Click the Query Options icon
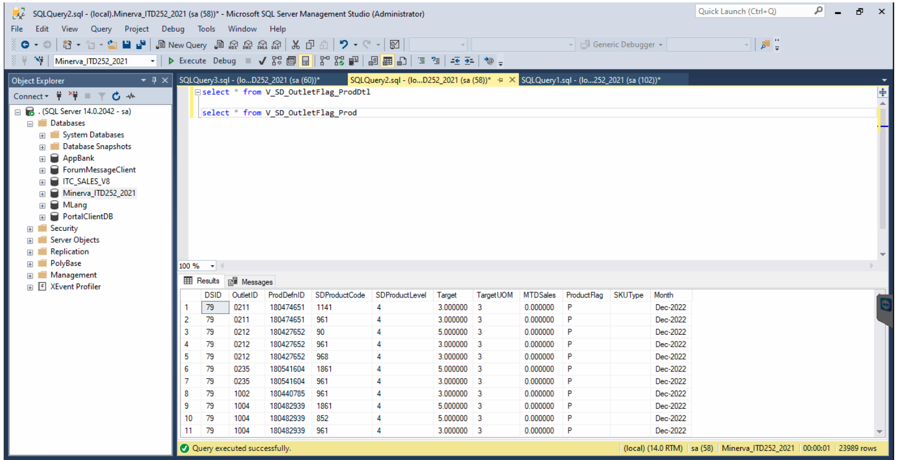Screen dimensions: 897x460 pos(291,60)
